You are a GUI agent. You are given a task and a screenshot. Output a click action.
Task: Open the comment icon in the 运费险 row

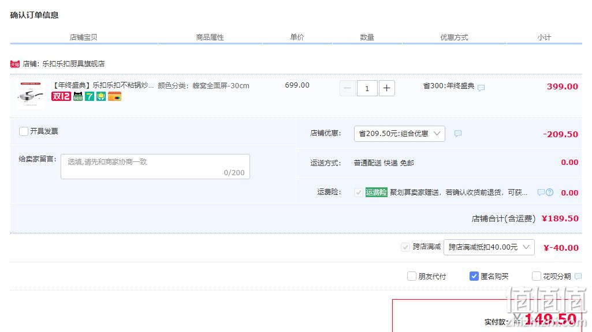541,193
